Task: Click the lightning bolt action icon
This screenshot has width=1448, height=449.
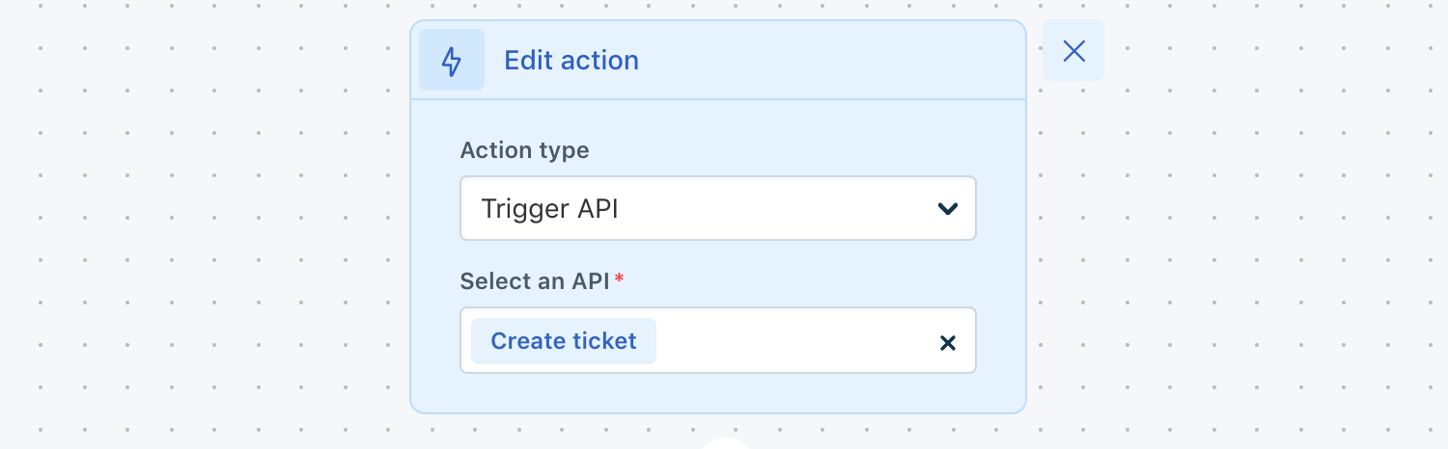Action: point(452,61)
